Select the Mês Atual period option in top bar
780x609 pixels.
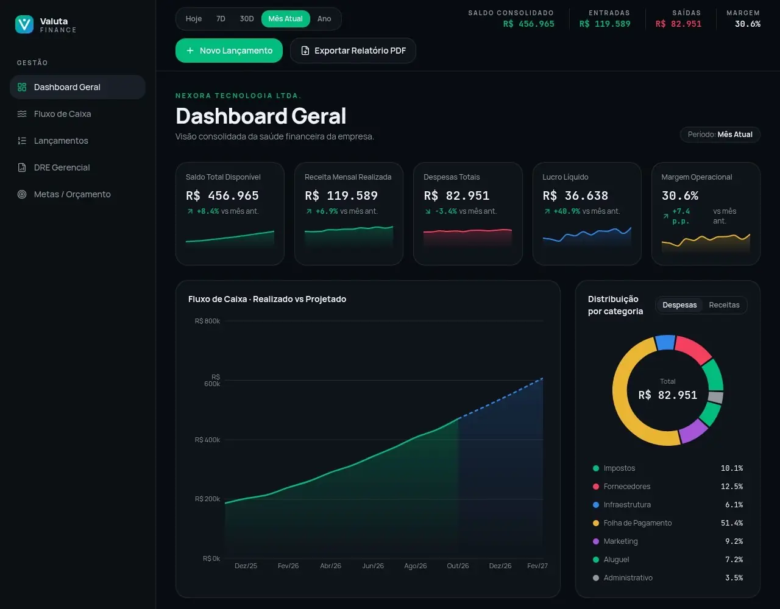point(285,19)
